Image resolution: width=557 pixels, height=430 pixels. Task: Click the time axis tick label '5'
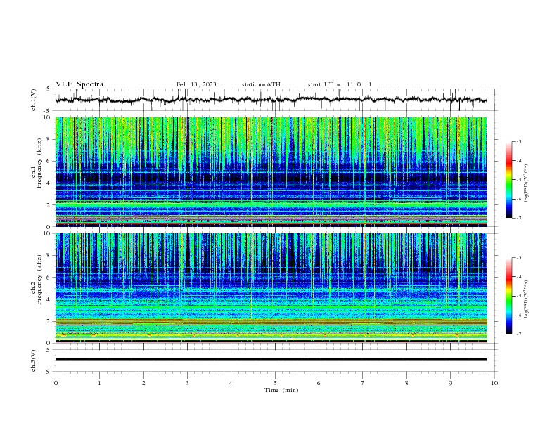click(x=275, y=383)
